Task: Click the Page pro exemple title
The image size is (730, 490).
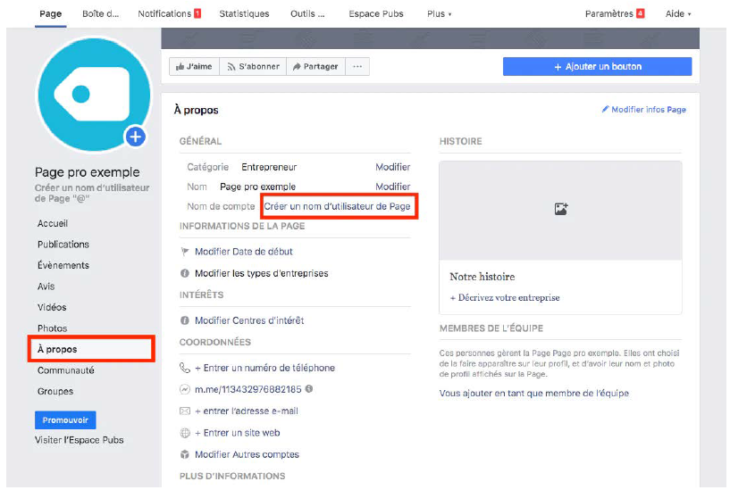Action: (x=87, y=172)
